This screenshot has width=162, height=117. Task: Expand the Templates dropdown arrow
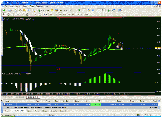pyautogui.click(x=121, y=10)
